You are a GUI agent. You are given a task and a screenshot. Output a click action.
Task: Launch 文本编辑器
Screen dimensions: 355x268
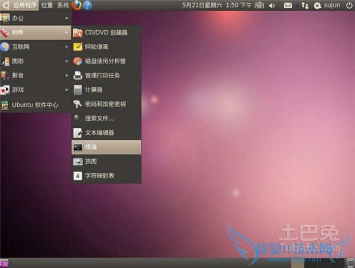point(106,133)
